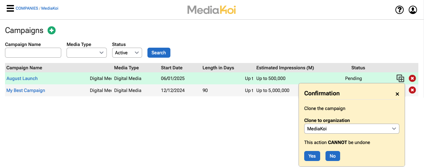
Task: Open the user account profile icon
Action: click(x=413, y=10)
